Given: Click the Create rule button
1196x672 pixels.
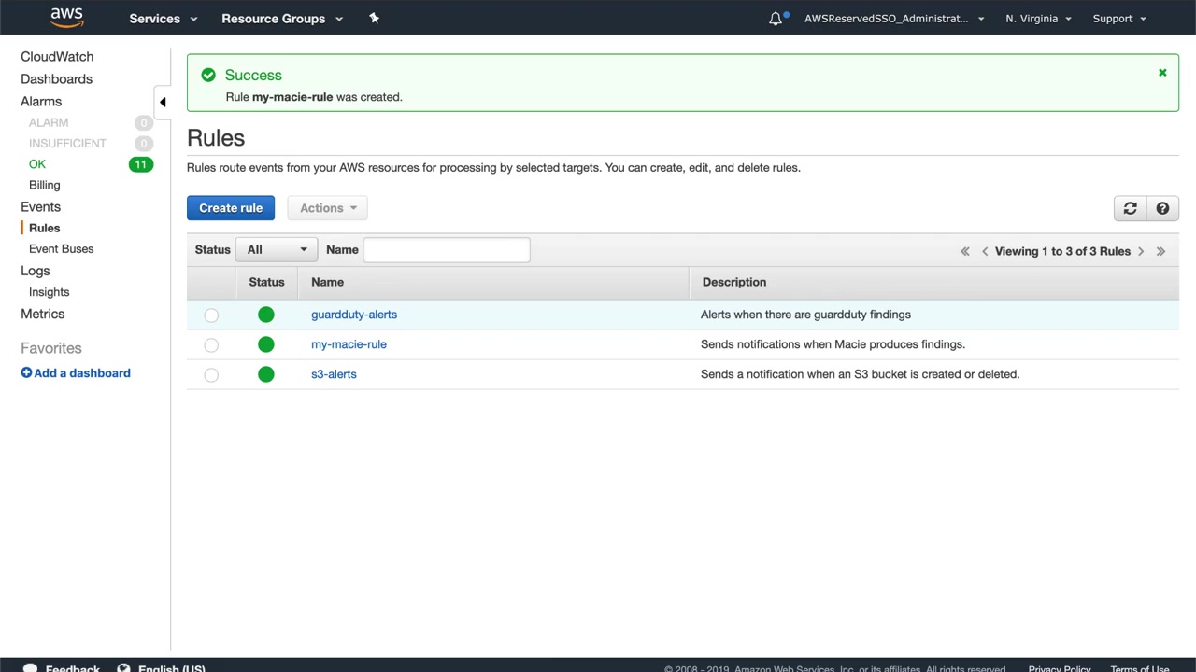Looking at the screenshot, I should click(231, 208).
